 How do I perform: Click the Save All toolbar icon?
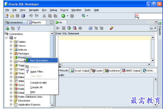[23, 16]
